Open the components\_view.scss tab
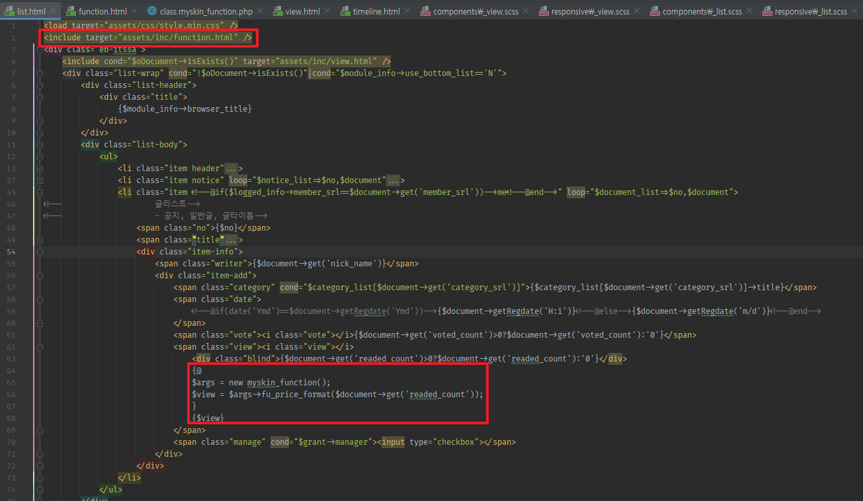 click(476, 11)
